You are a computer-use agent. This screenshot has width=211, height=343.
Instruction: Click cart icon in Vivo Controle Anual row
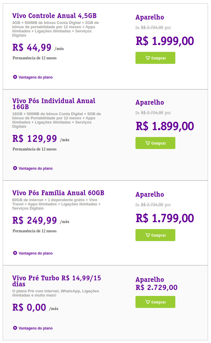pos(147,58)
